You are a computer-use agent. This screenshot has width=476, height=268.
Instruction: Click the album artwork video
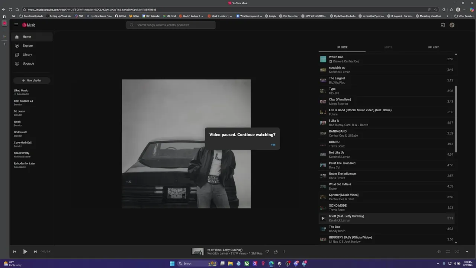click(186, 144)
